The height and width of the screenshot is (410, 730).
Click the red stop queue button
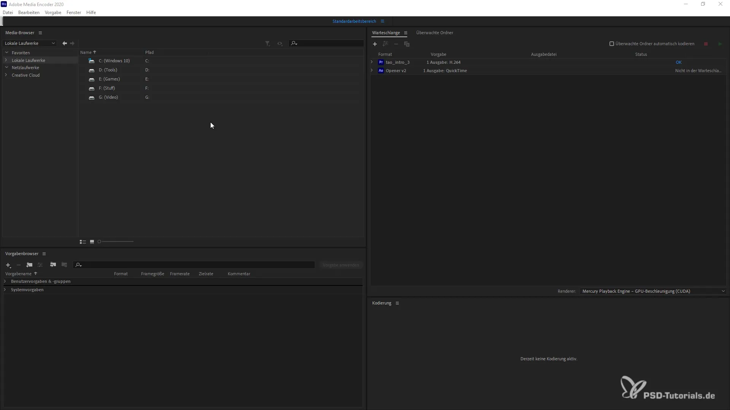pos(706,44)
